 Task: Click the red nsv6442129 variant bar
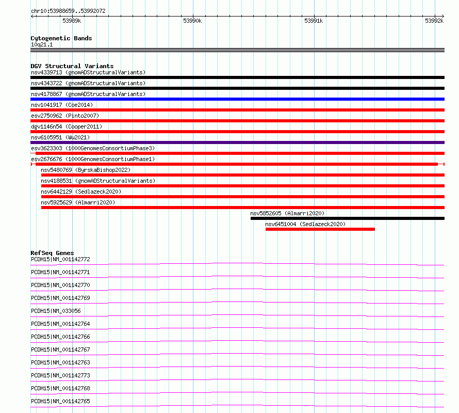pos(243,197)
